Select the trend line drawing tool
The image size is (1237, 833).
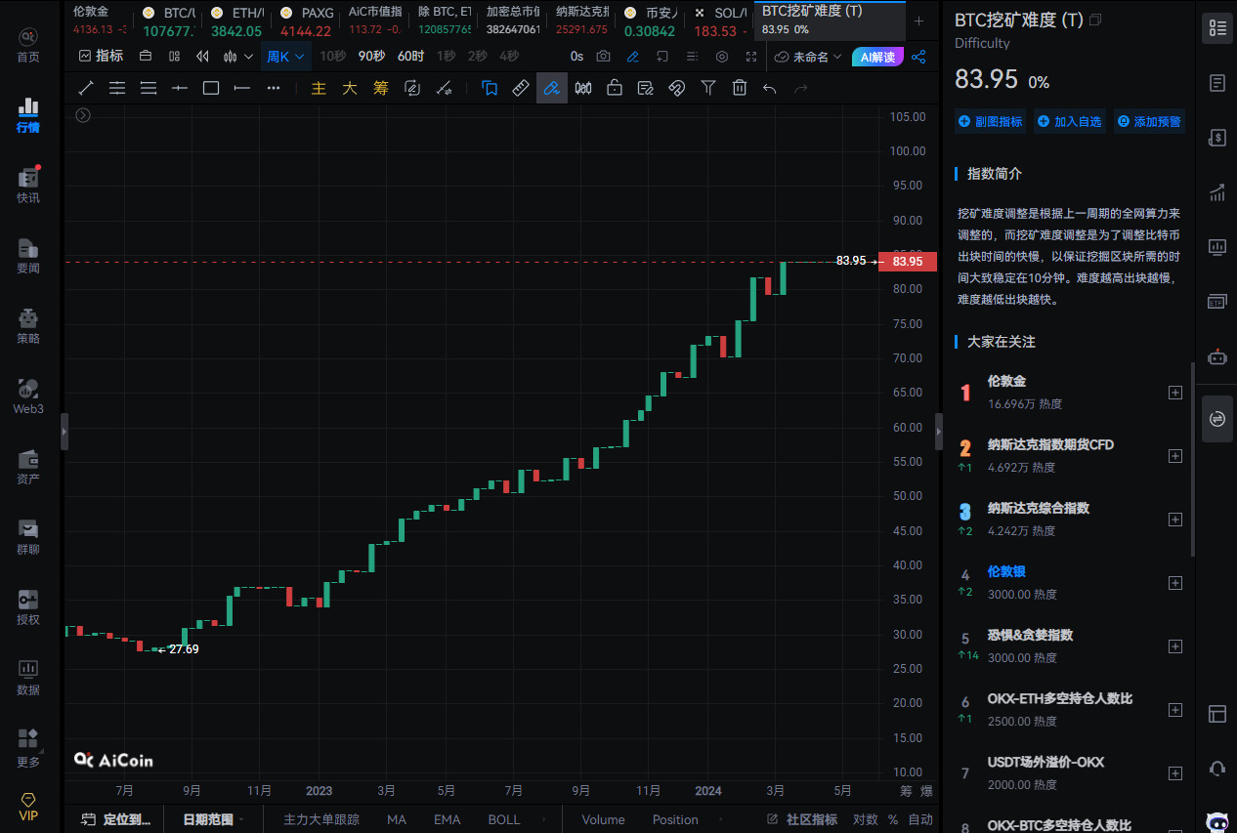[86, 88]
